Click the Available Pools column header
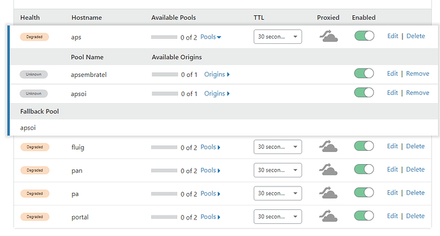This screenshot has height=236, width=440. 173,18
